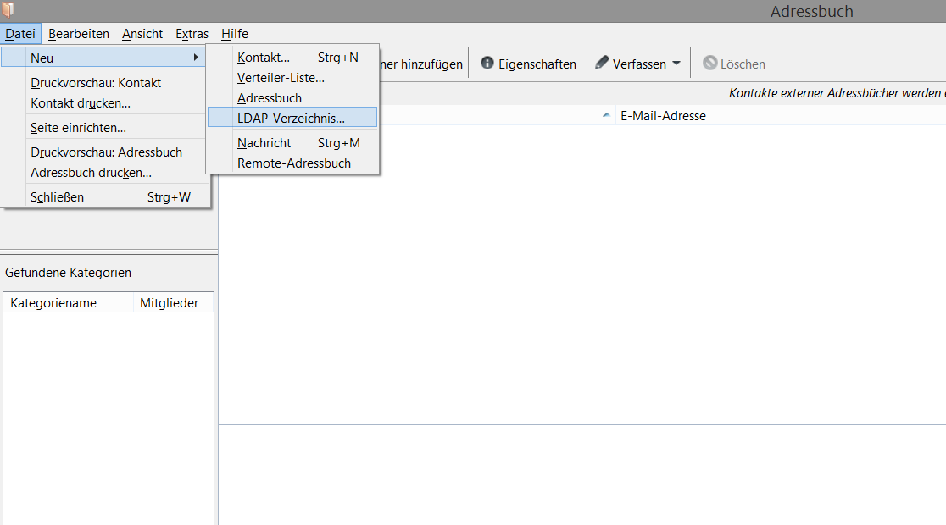946x525 pixels.
Task: Click the Eigenschaften info icon
Action: pos(487,64)
